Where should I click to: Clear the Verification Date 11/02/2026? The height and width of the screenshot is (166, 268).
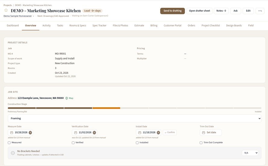click(x=94, y=132)
